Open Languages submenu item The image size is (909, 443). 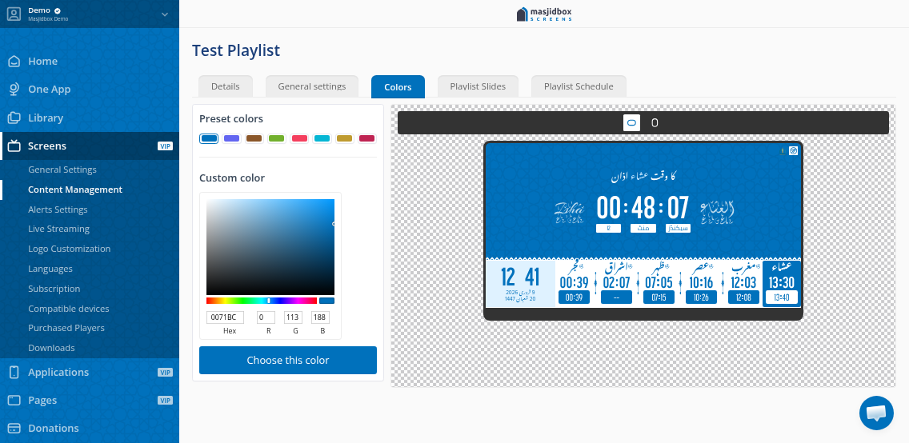click(x=50, y=269)
